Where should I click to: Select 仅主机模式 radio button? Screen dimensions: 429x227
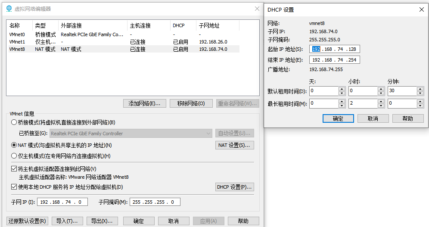(x=14, y=156)
